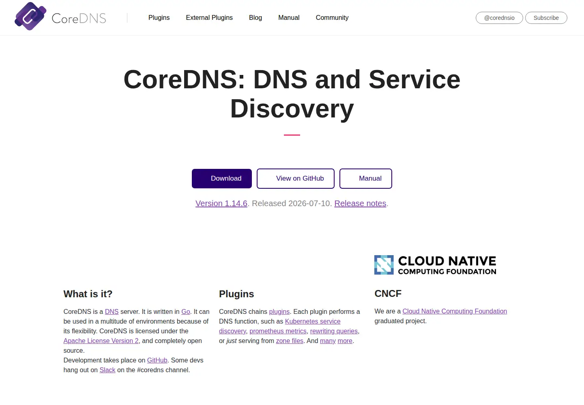Click the CoreDNS wordmark text in header

tap(79, 18)
